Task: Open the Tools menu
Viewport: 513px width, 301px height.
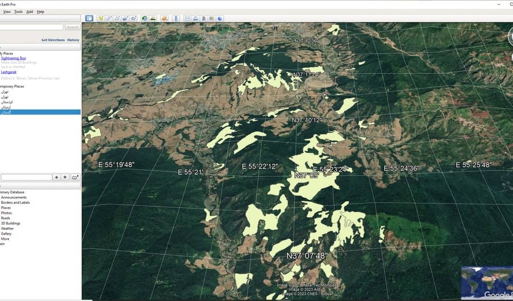Action: (x=18, y=11)
